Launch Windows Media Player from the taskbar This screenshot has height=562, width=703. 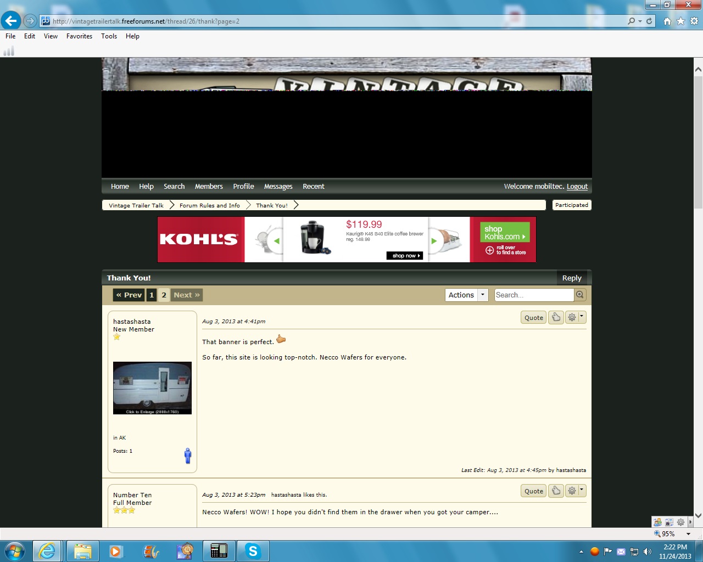coord(116,550)
